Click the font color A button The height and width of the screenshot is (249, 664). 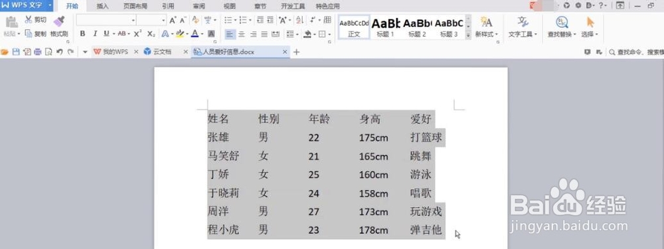(195, 33)
